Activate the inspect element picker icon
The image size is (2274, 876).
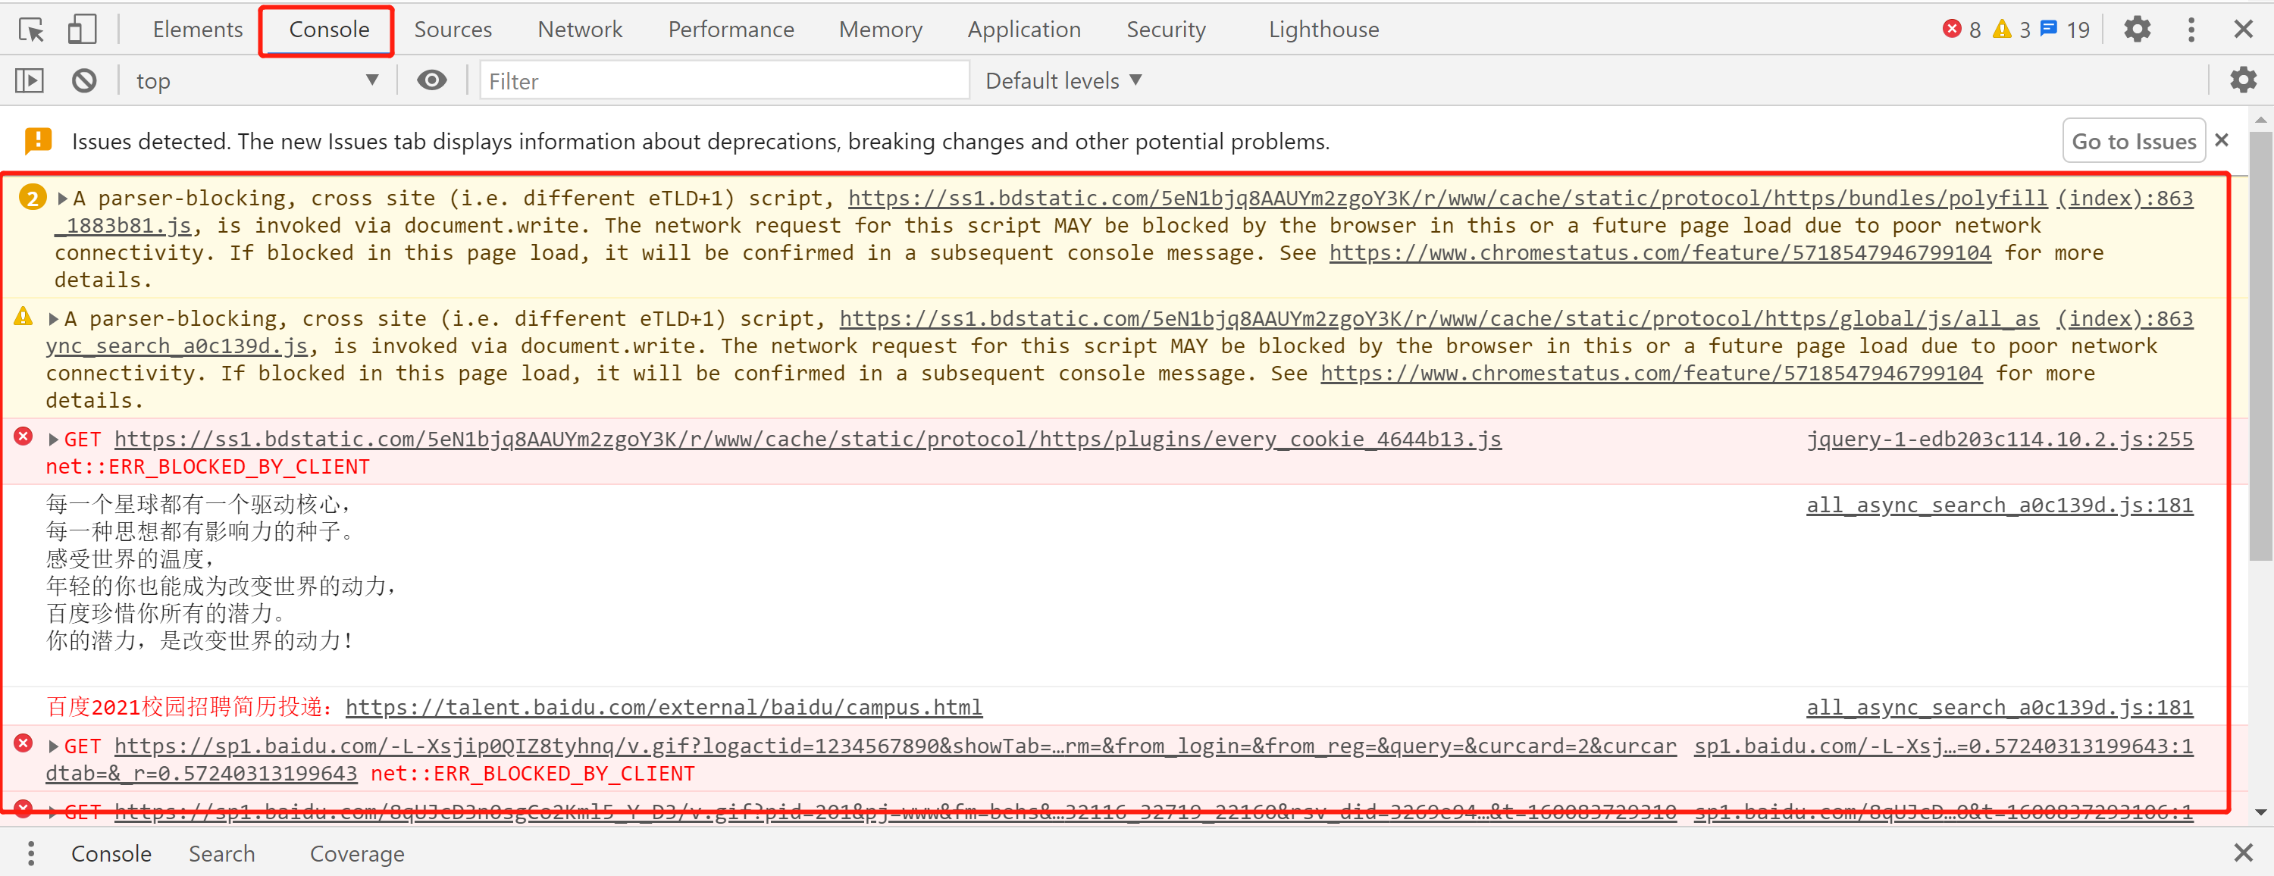(x=31, y=30)
